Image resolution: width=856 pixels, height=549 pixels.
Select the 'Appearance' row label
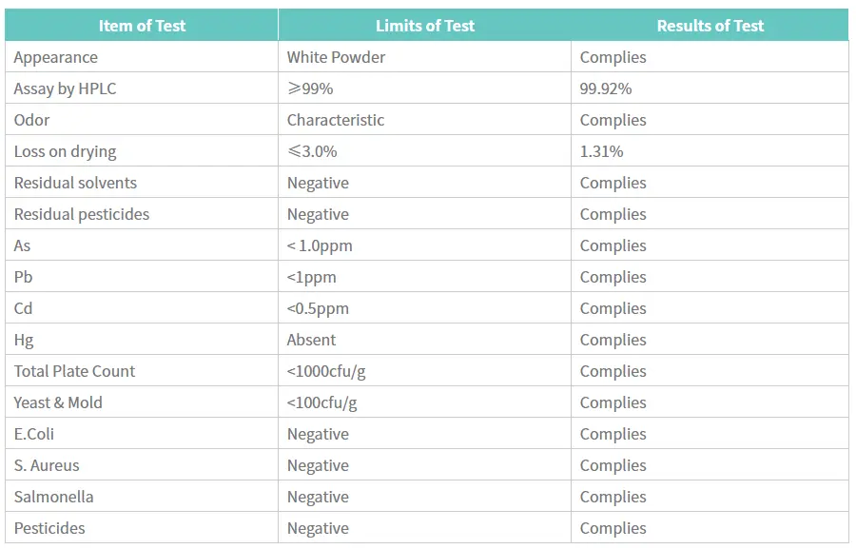tap(56, 57)
